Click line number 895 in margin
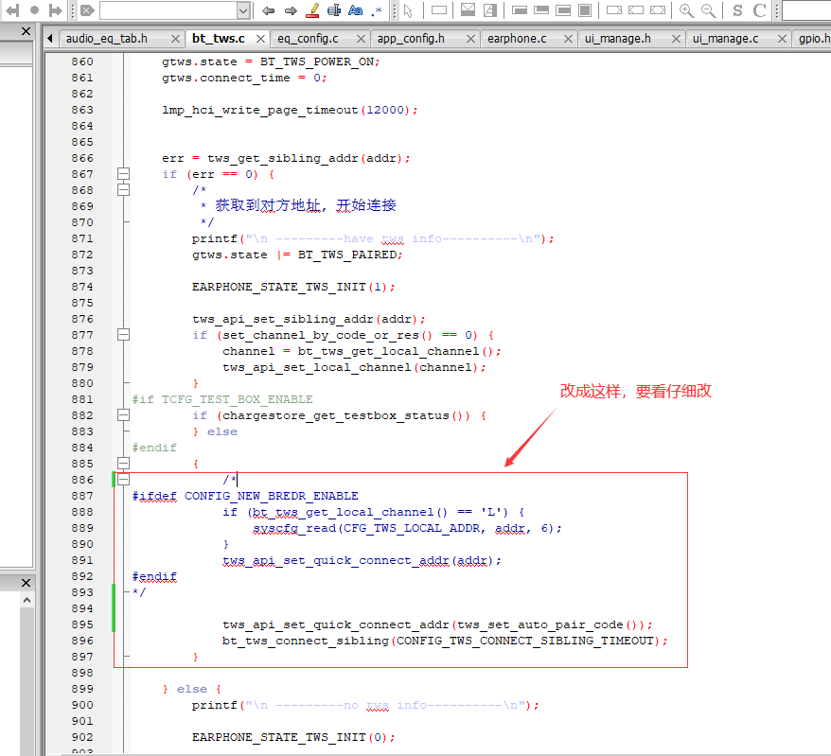 [x=82, y=624]
